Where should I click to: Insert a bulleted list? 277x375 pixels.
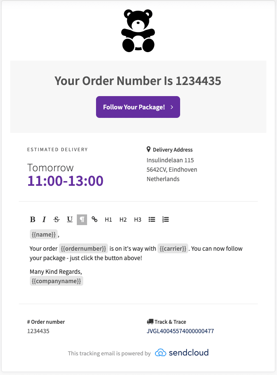coord(152,219)
